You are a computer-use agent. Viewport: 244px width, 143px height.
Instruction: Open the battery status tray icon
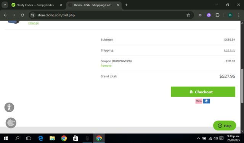click(x=204, y=138)
